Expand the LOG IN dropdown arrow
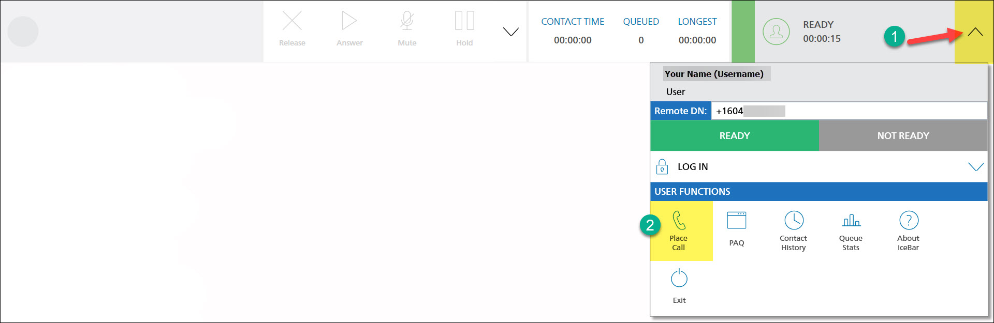 point(975,167)
